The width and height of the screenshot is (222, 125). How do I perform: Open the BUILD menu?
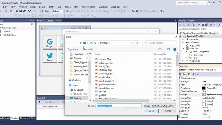(x=33, y=7)
